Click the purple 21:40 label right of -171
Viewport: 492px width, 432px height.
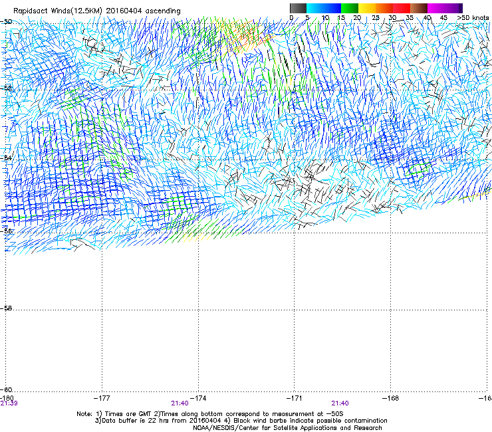340,403
